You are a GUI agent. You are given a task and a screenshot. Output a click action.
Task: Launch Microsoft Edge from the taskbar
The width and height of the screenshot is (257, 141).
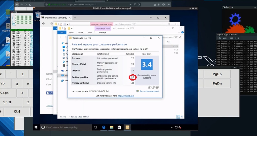point(104,127)
